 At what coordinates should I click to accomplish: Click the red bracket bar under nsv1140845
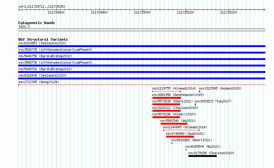point(181,130)
